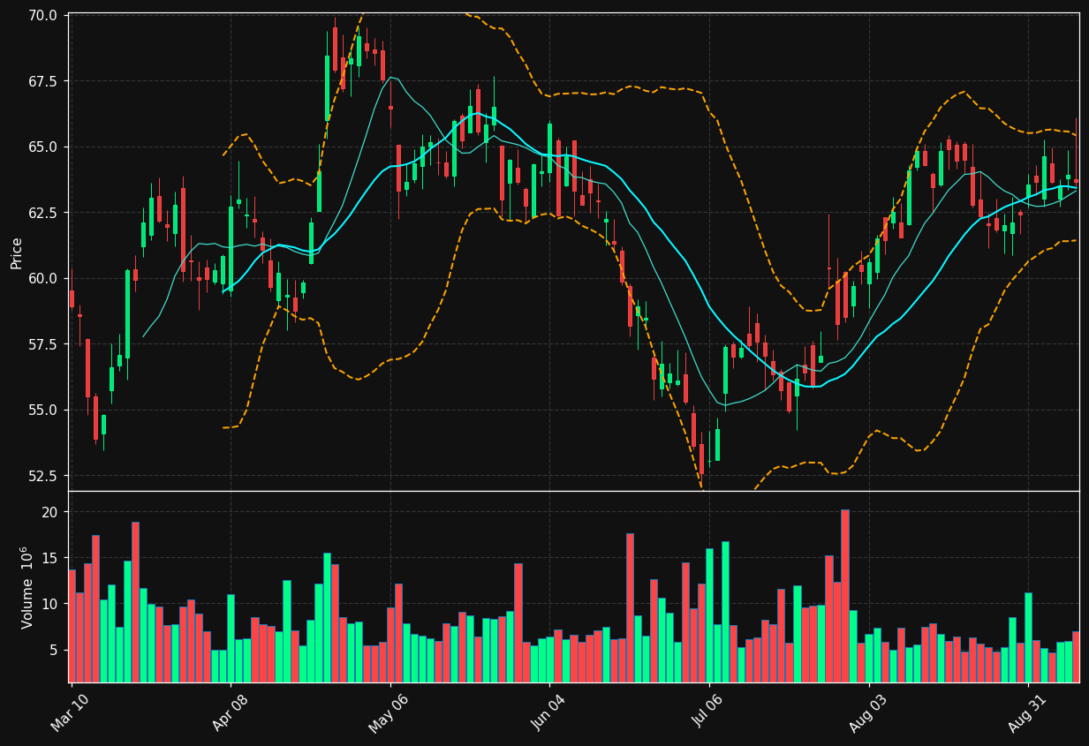This screenshot has height=746, width=1089.
Task: Click the 15 volume tick label
Action: click(x=51, y=558)
